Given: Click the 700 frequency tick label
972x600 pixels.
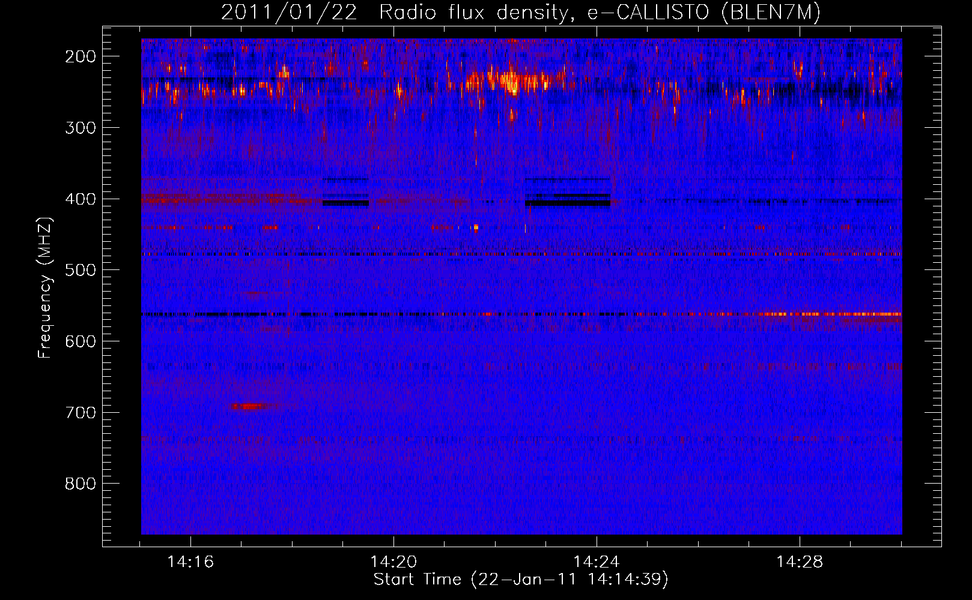Looking at the screenshot, I should [x=80, y=413].
